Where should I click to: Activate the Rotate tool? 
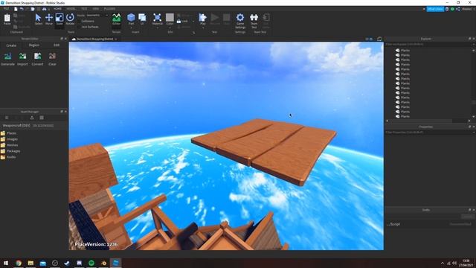[x=70, y=19]
